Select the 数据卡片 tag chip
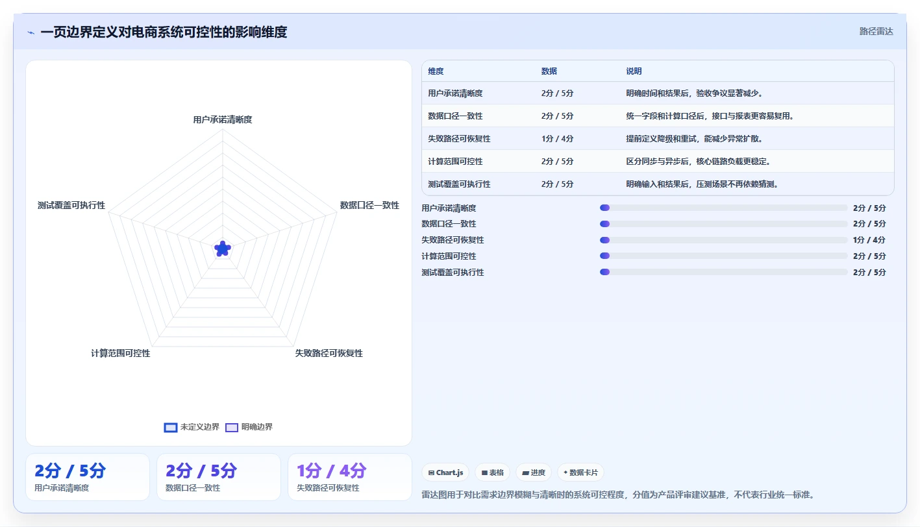Screen dimensions: 920x527 580,472
